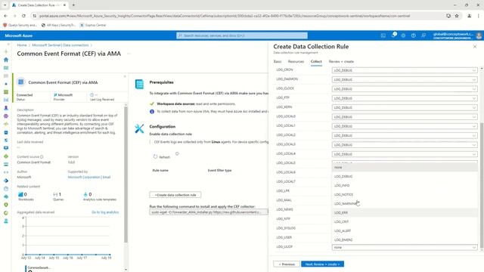Choose LOG_ALERT in the open dropdown list

click(x=405, y=230)
